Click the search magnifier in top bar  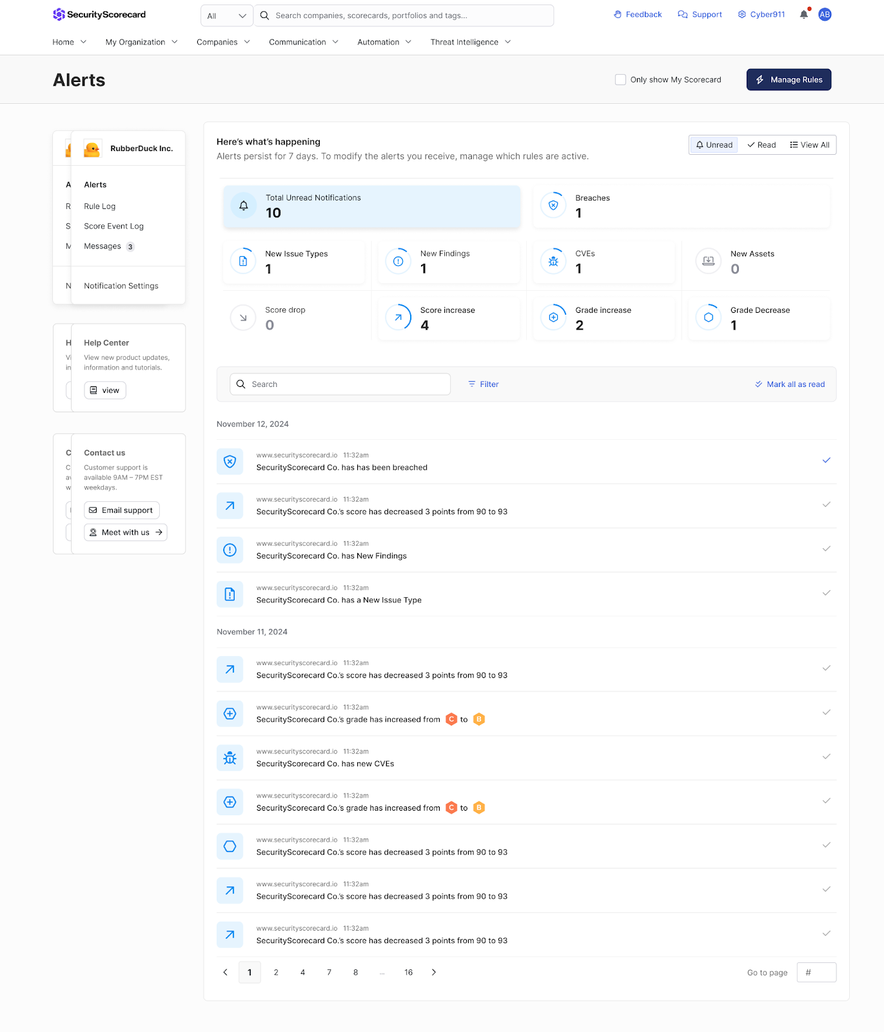tap(264, 15)
